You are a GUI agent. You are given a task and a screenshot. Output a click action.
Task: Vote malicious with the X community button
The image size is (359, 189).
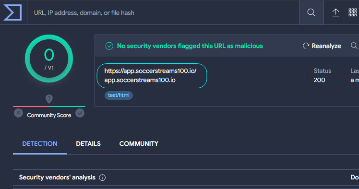[18, 113]
